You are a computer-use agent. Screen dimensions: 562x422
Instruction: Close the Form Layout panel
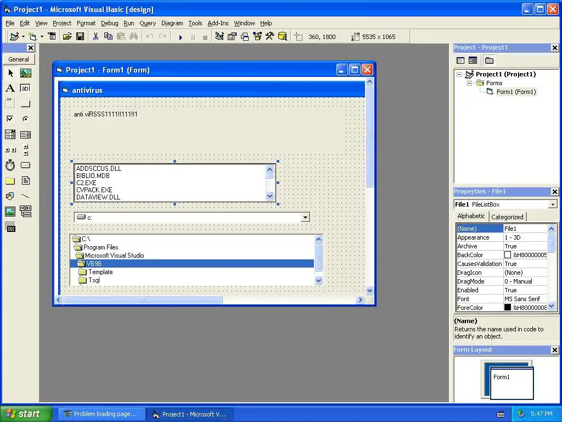(554, 350)
